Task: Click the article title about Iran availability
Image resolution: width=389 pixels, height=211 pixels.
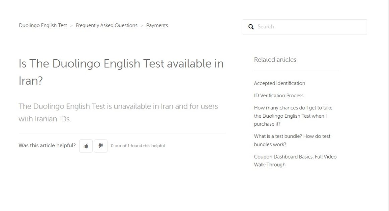Action: click(x=121, y=72)
